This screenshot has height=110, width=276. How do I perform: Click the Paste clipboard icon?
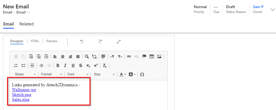pyautogui.click(x=31, y=56)
